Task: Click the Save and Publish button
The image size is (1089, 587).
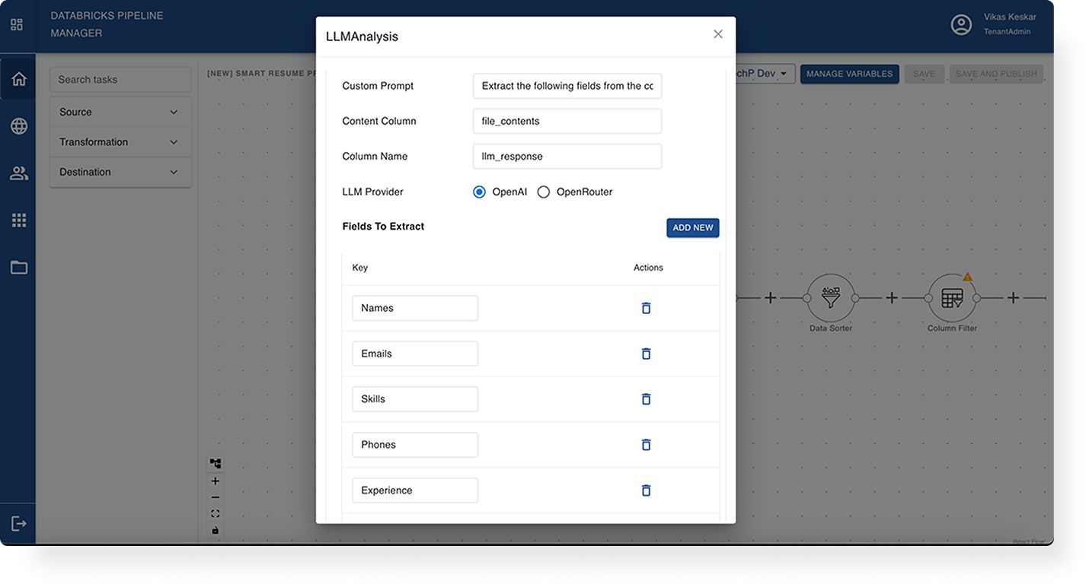Action: 996,74
